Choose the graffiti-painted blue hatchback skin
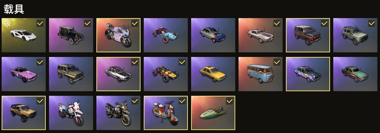The image size is (380, 133). [308, 74]
